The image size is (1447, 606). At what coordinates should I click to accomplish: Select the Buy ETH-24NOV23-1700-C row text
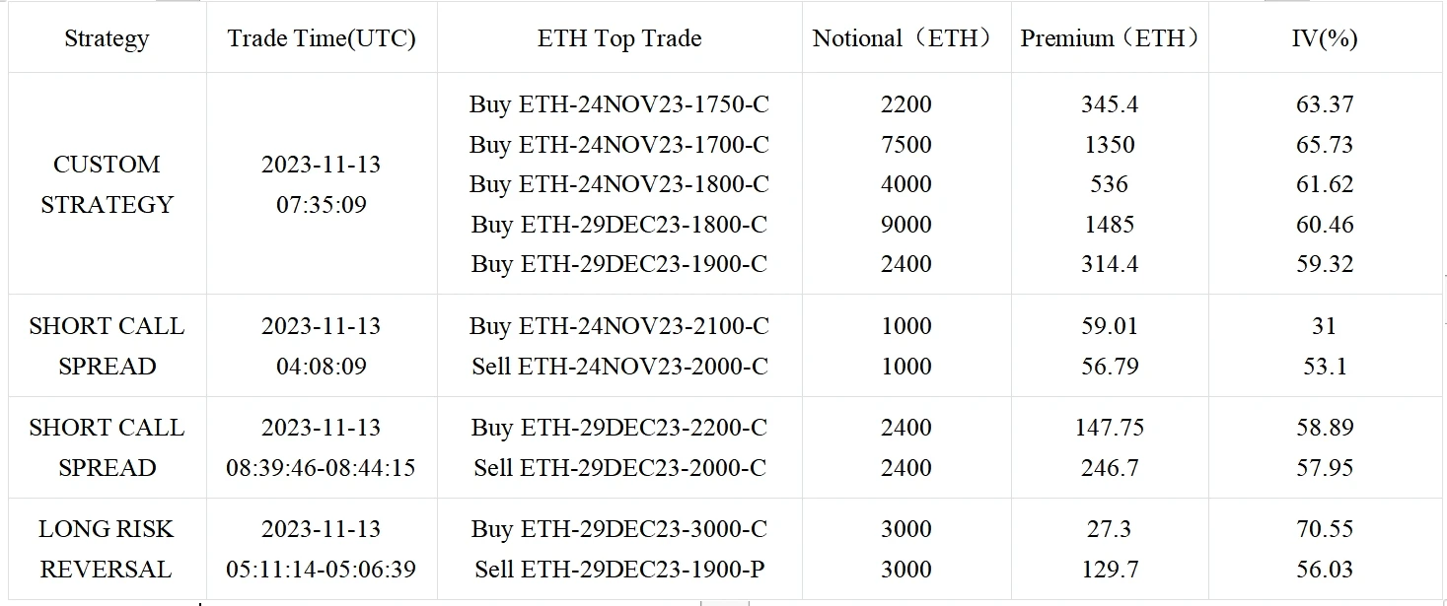tap(619, 145)
